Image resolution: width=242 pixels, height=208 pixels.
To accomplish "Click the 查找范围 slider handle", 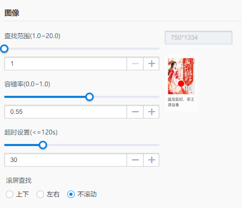I will pos(4,49).
